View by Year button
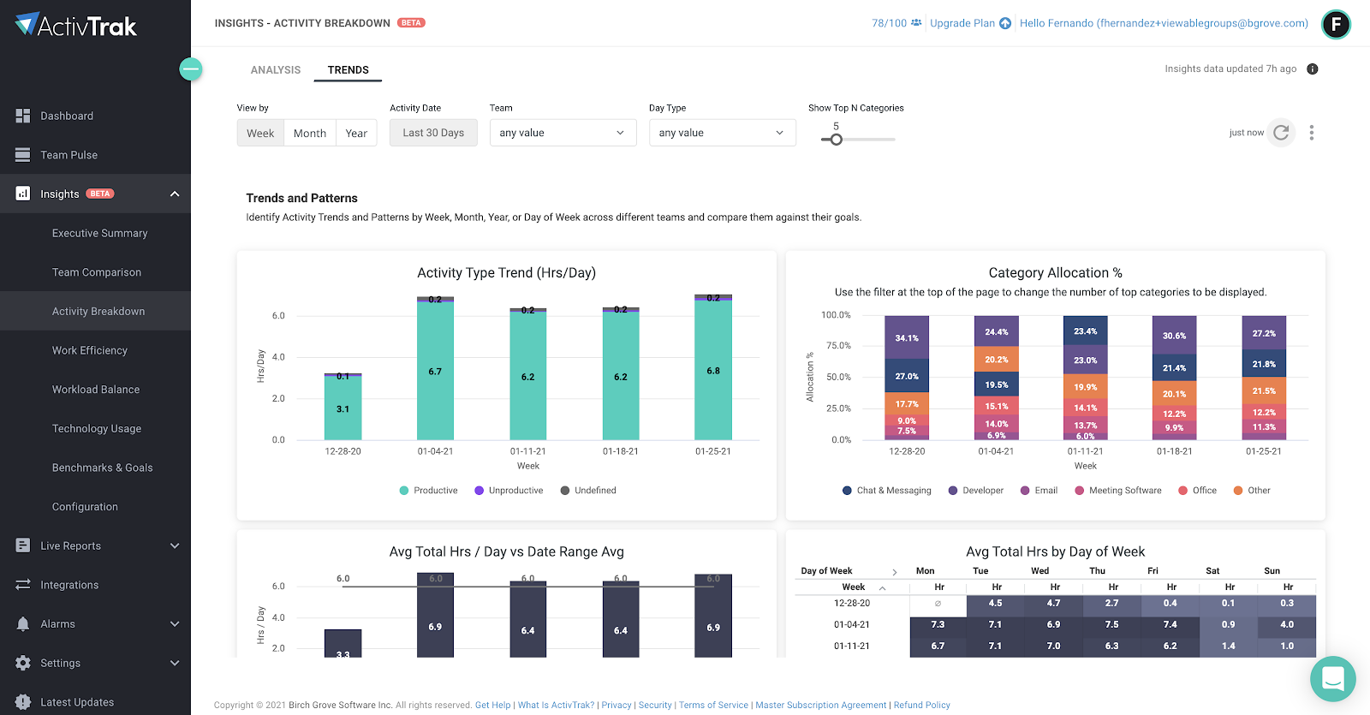The image size is (1370, 715). coord(356,133)
